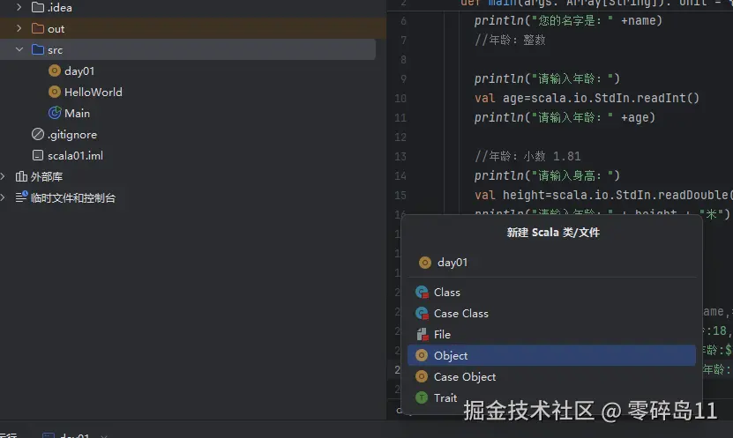Click the File type icon in popup
The width and height of the screenshot is (733, 438).
pos(422,334)
